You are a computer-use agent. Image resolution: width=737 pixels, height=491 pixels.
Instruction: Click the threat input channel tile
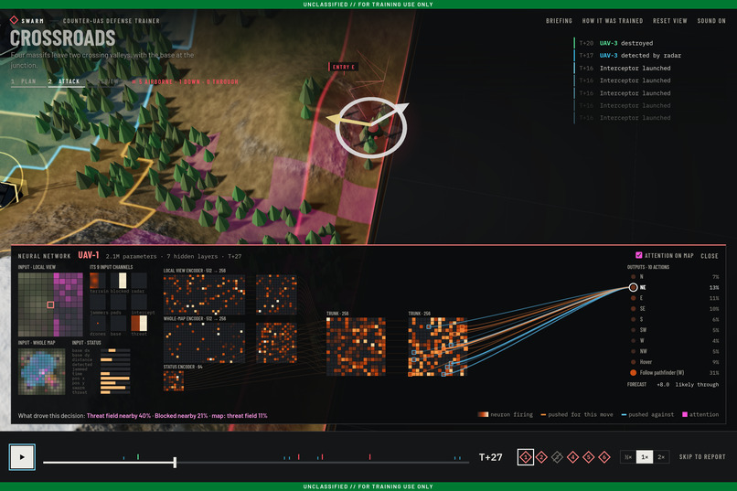tap(139, 324)
